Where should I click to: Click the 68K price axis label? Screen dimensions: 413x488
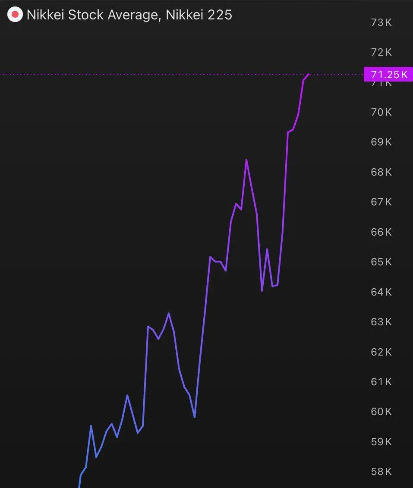381,172
